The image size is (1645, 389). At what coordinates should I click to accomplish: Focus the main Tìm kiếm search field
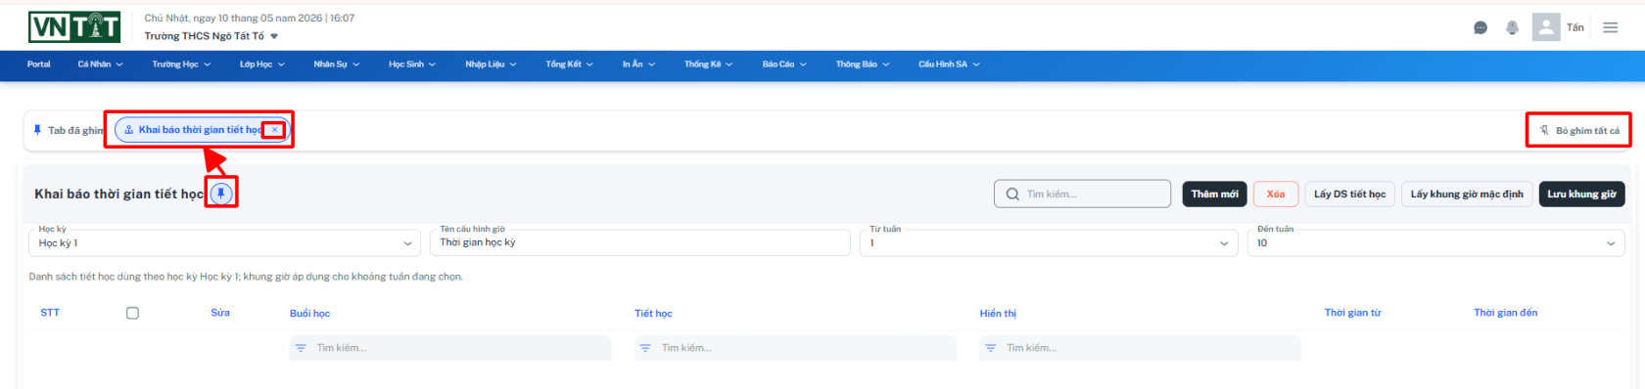(1082, 194)
